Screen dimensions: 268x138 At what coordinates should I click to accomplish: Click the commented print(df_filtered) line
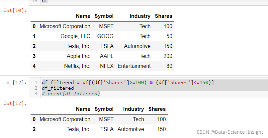71,94
